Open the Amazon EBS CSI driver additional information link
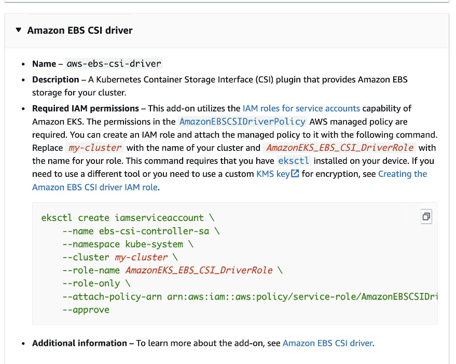This screenshot has height=364, width=456. coord(327,343)
